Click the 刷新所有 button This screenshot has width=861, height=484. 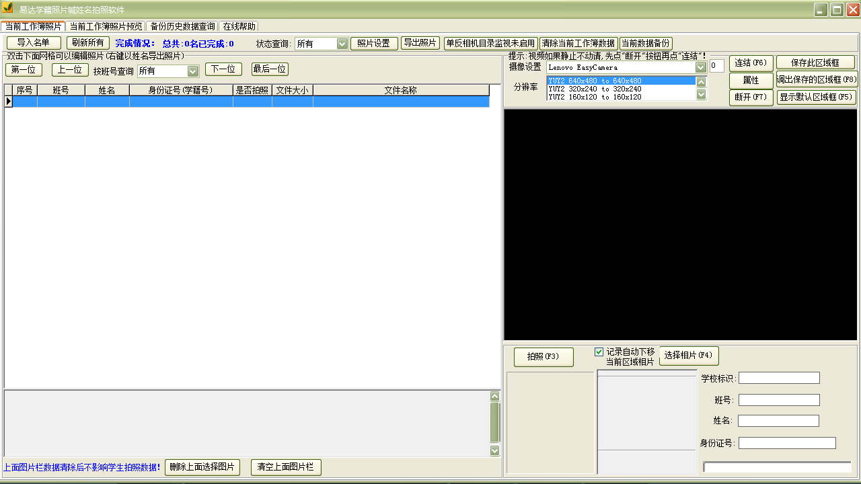click(87, 43)
